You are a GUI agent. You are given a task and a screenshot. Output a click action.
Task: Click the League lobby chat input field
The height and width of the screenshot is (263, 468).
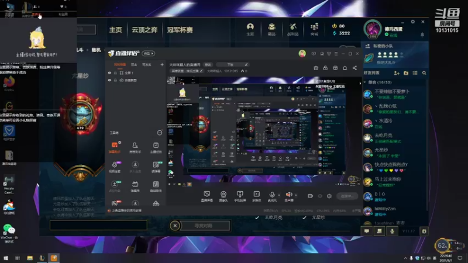[98, 226]
